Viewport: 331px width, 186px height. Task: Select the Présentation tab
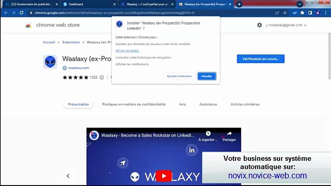78,104
